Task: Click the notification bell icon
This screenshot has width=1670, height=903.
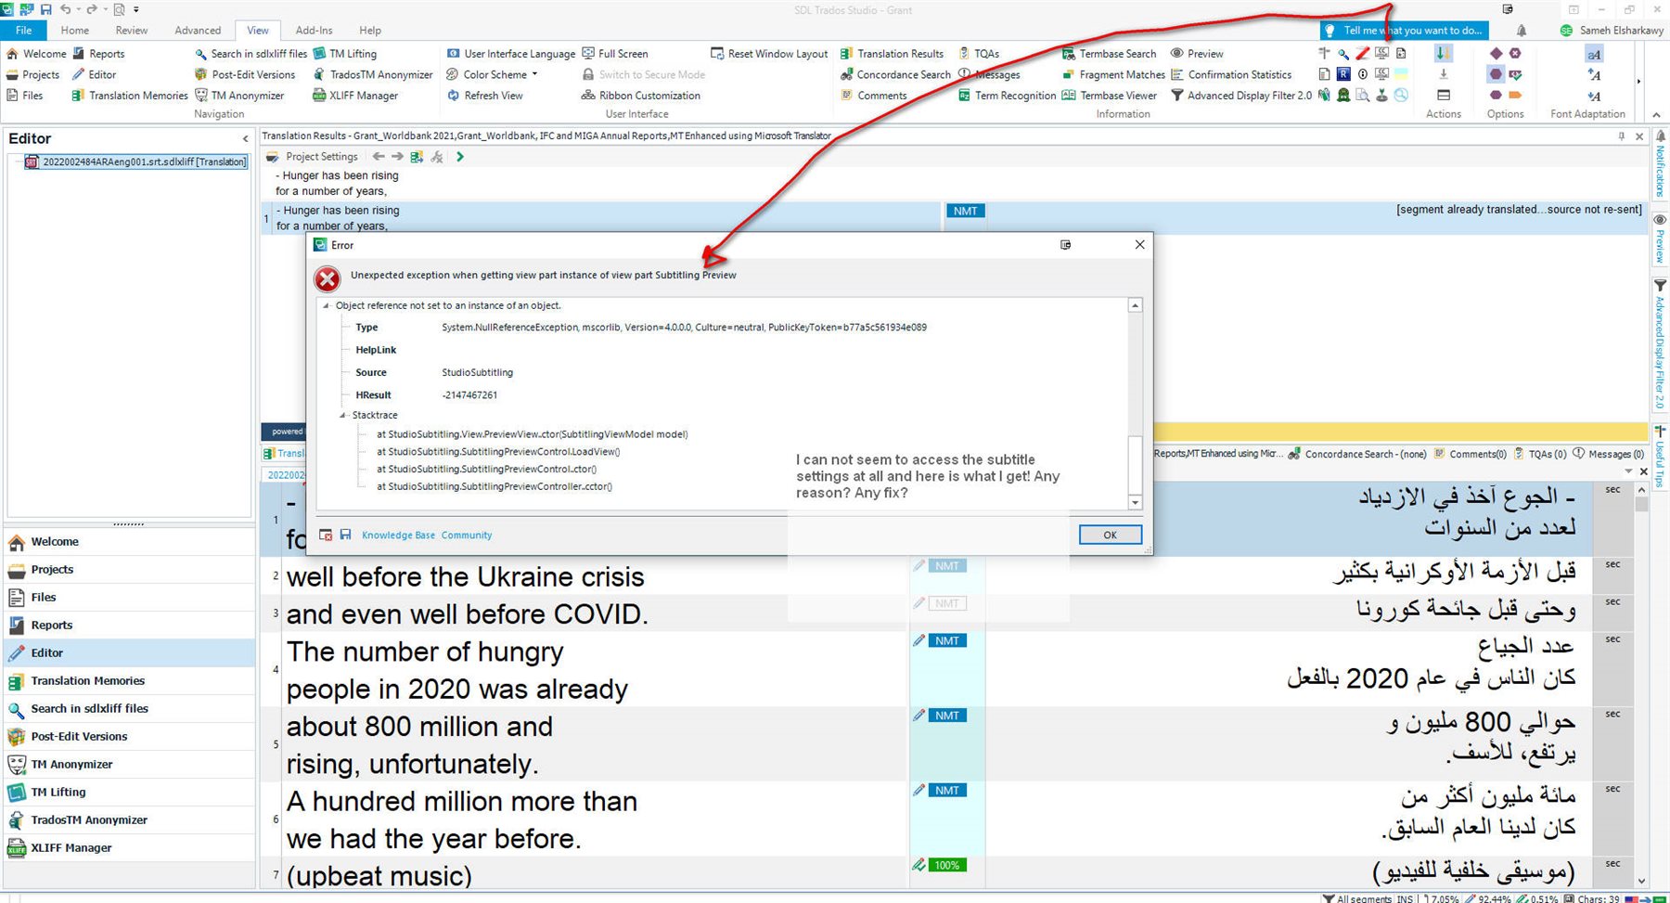Action: pos(1522,31)
